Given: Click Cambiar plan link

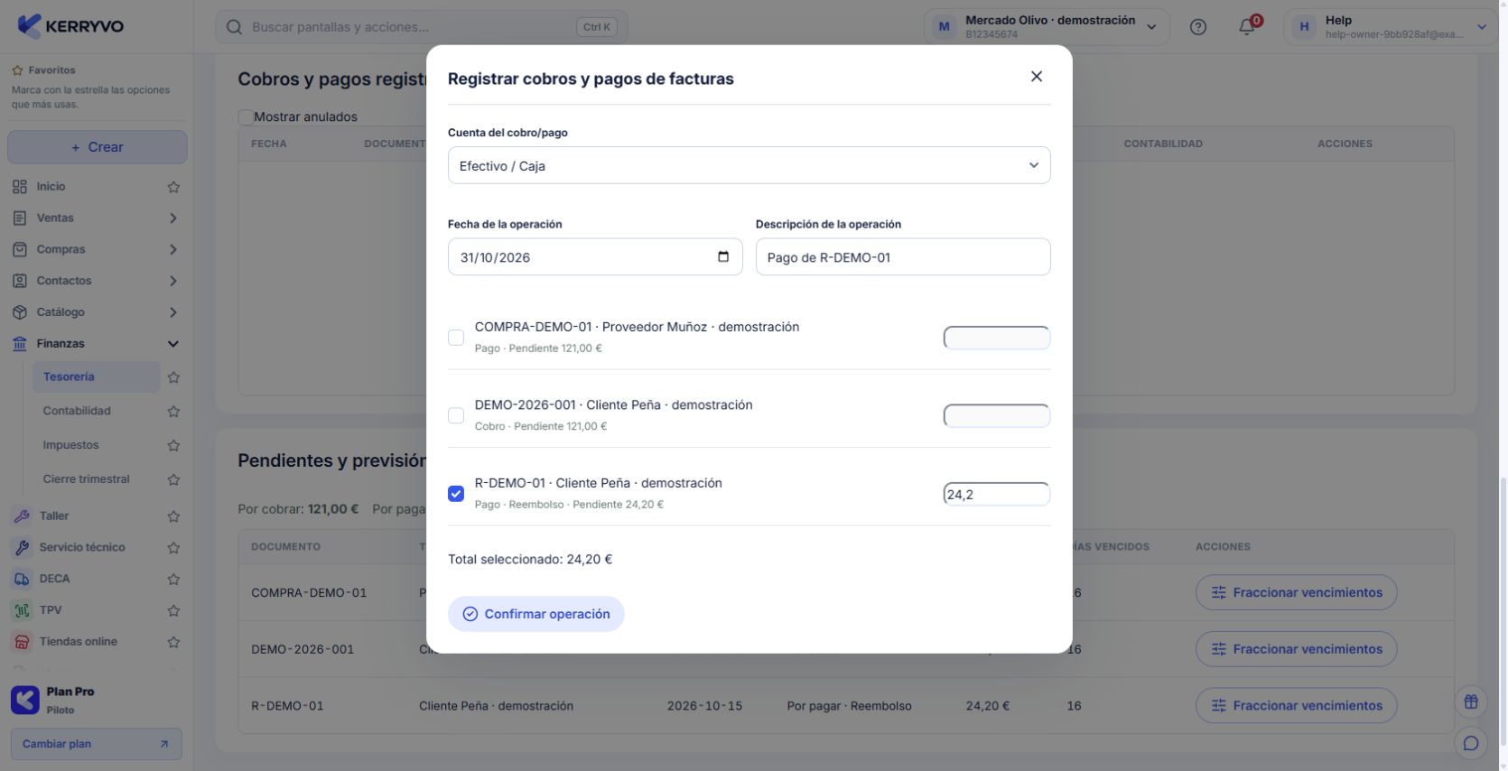Looking at the screenshot, I should [x=97, y=744].
